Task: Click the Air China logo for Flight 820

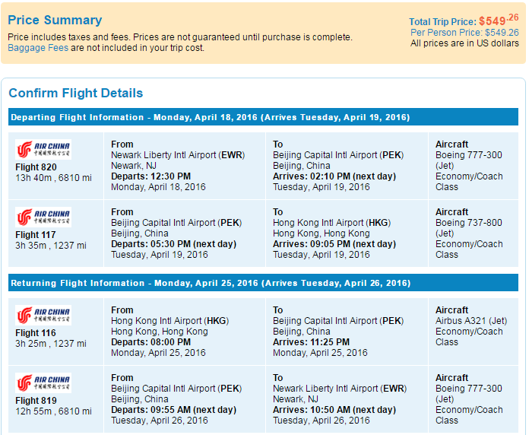Action: (x=43, y=150)
